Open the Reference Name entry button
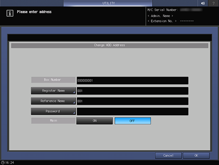The width and height of the screenshot is (219, 165). (x=53, y=101)
